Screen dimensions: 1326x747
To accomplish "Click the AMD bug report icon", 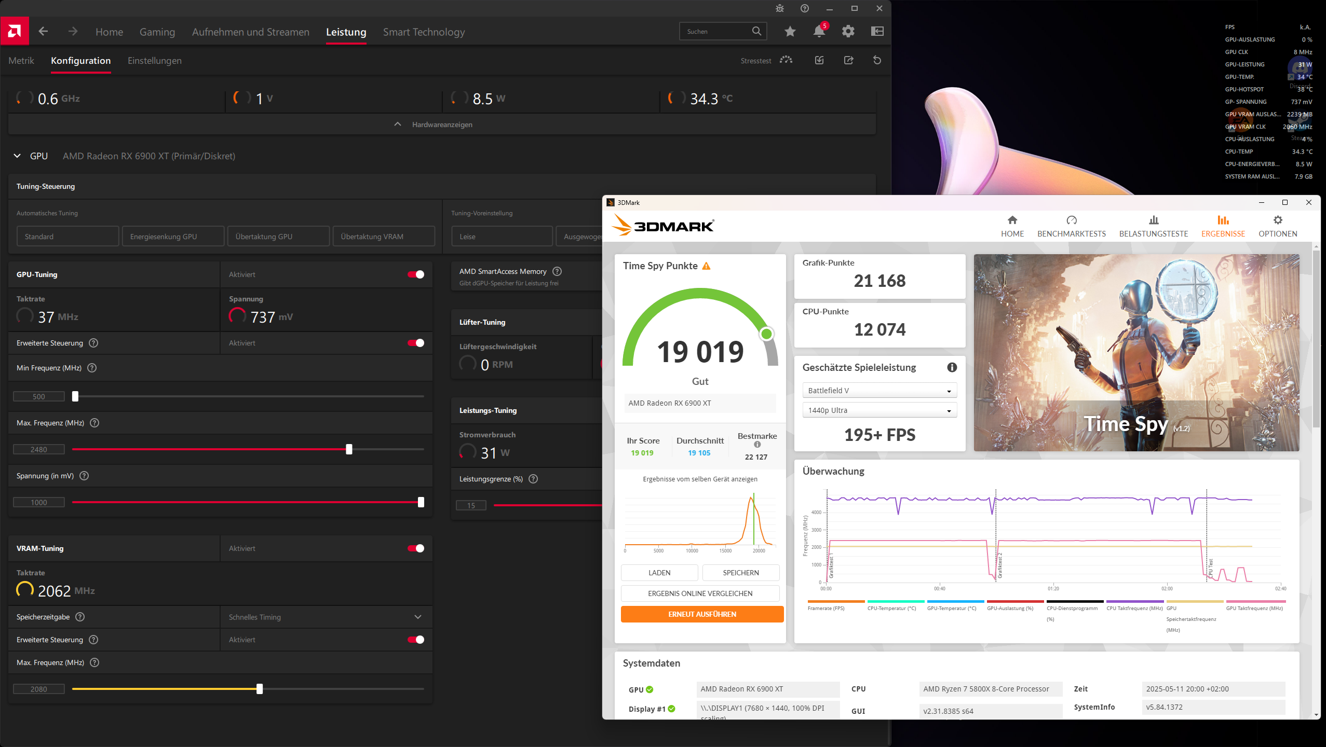I will pos(779,8).
